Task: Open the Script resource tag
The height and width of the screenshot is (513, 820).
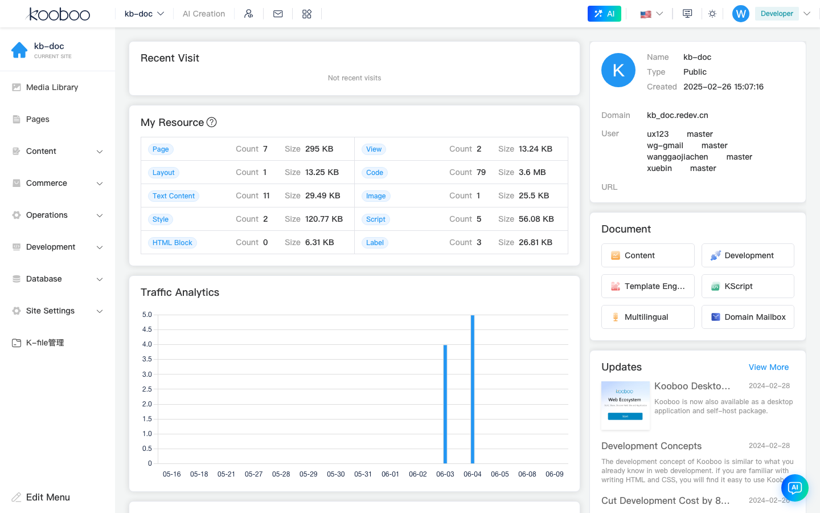Action: (376, 219)
